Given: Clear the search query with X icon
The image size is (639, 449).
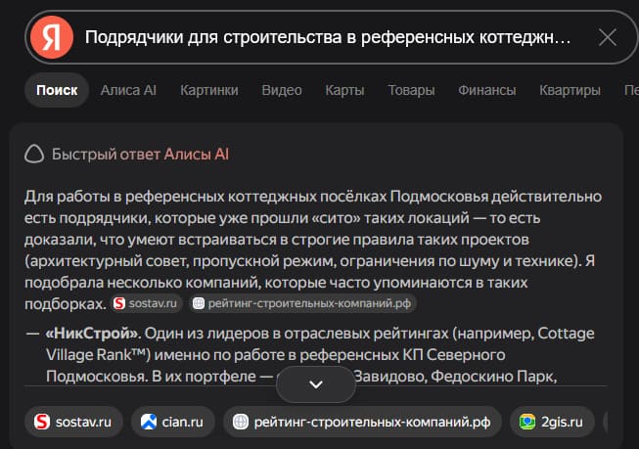Looking at the screenshot, I should (x=608, y=37).
